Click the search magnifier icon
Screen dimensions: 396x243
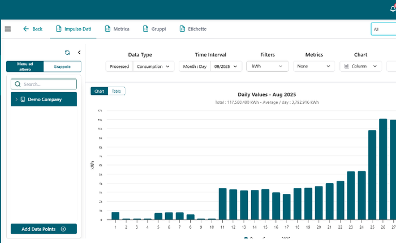(18, 84)
